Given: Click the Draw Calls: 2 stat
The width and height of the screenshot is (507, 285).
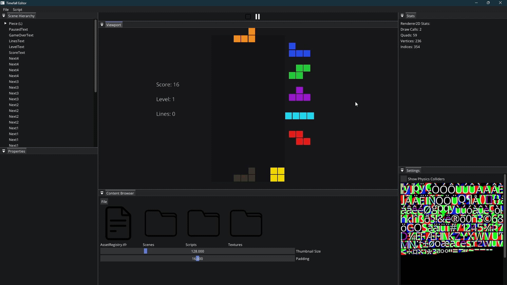Looking at the screenshot, I should pos(411,29).
